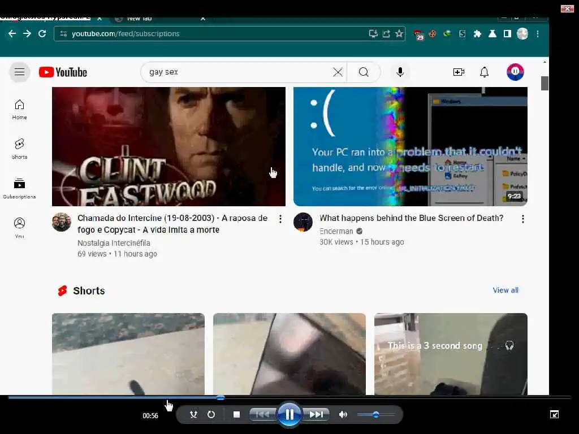Clear the search text with the X

[x=338, y=72]
